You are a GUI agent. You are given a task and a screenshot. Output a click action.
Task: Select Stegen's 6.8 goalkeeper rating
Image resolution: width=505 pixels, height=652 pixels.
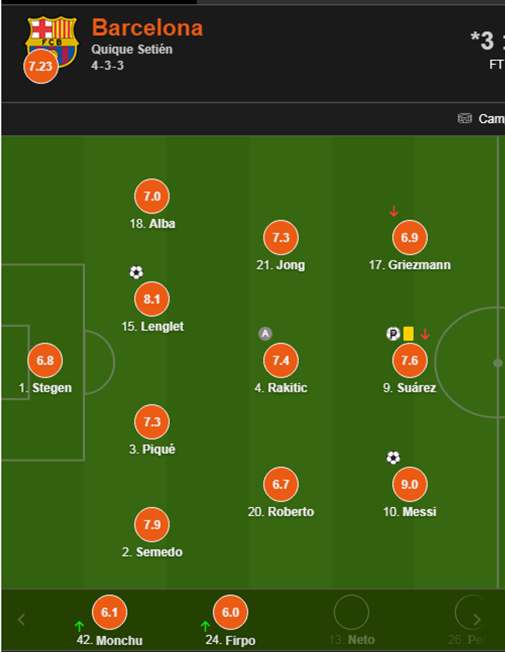click(x=45, y=361)
